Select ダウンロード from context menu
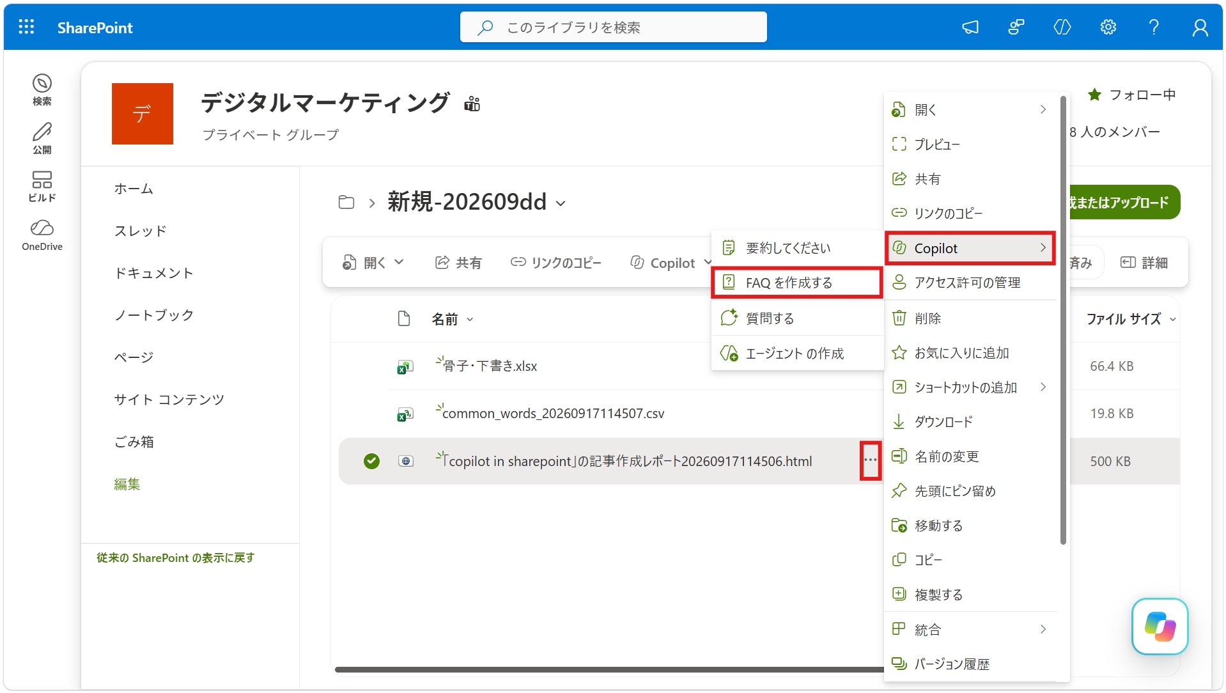 [x=970, y=422]
